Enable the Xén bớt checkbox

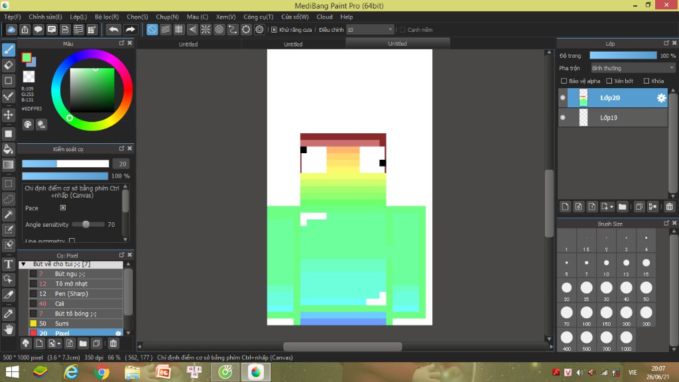(x=609, y=81)
